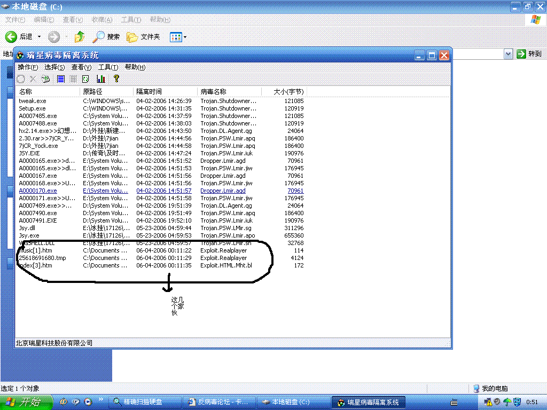547x410 pixels.
Task: Click the recycle-disk icon in quarantine toolbar
Action: pos(45,79)
